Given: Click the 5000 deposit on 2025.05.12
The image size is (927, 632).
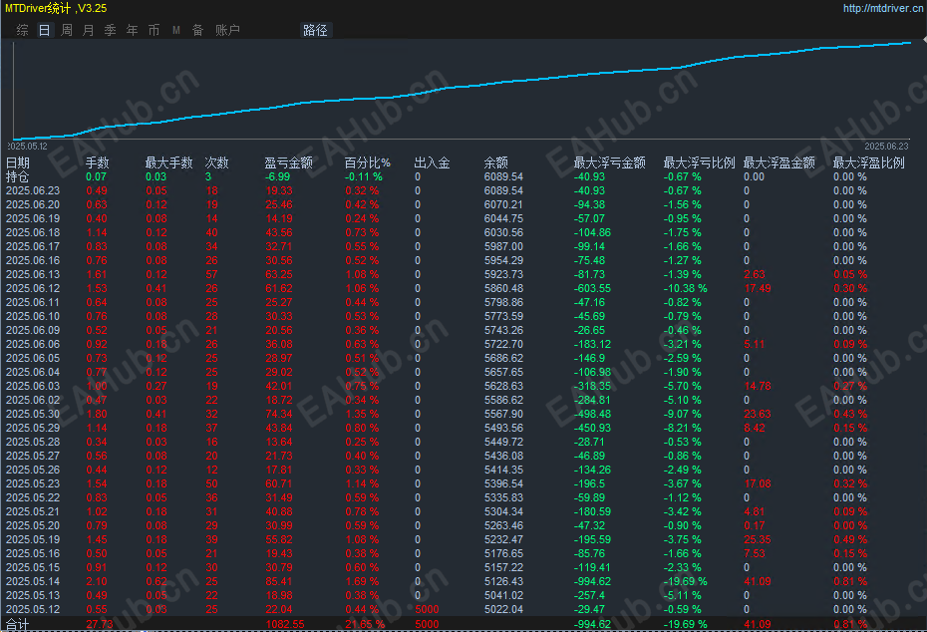Looking at the screenshot, I should tap(427, 609).
